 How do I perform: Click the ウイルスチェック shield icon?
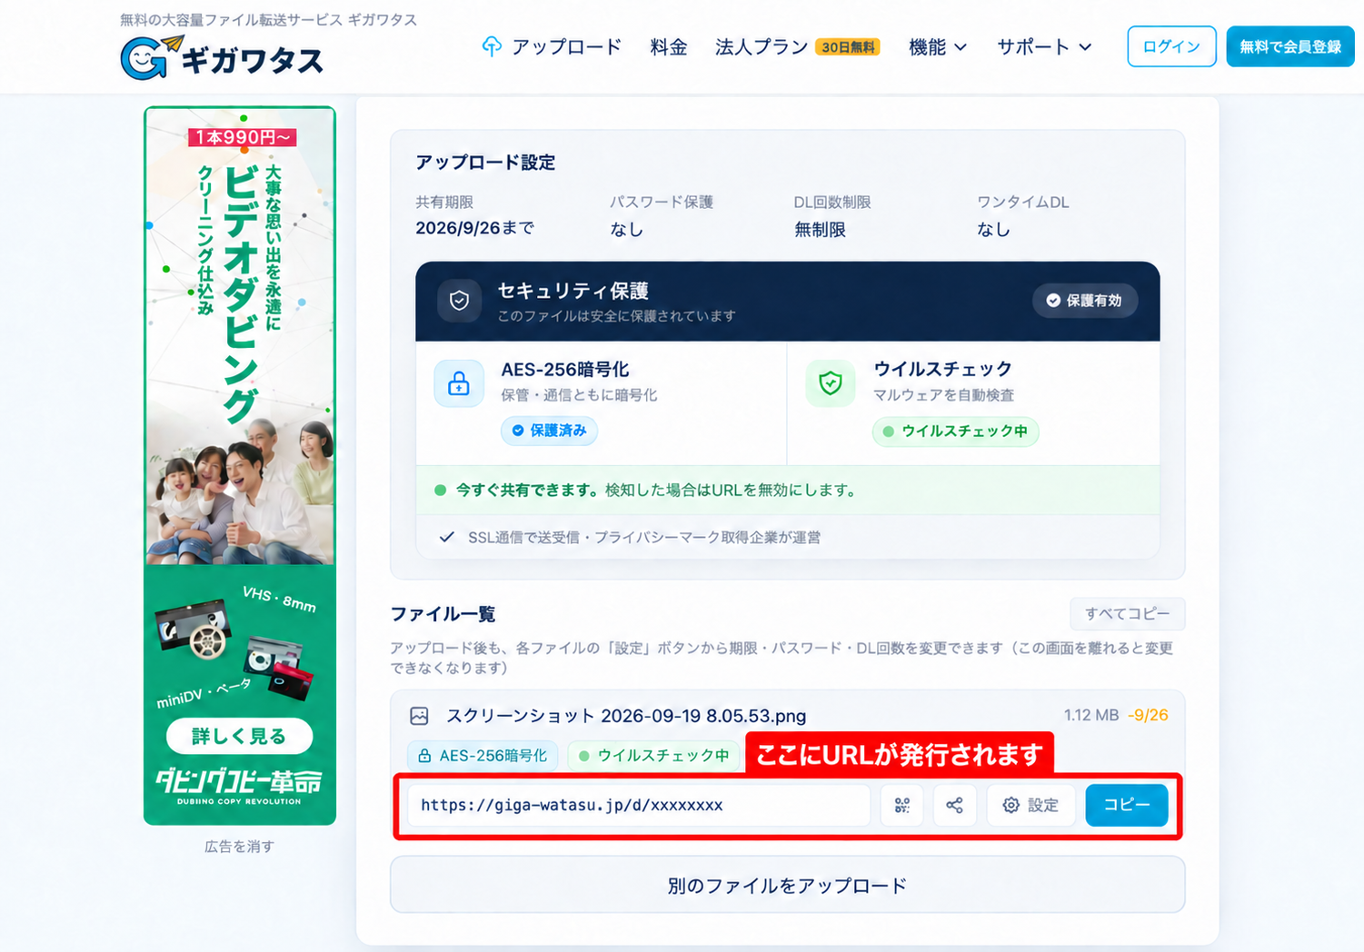(x=831, y=383)
